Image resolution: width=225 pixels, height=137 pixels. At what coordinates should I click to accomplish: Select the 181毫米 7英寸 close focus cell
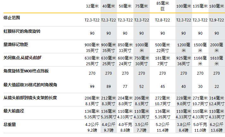(162, 61)
